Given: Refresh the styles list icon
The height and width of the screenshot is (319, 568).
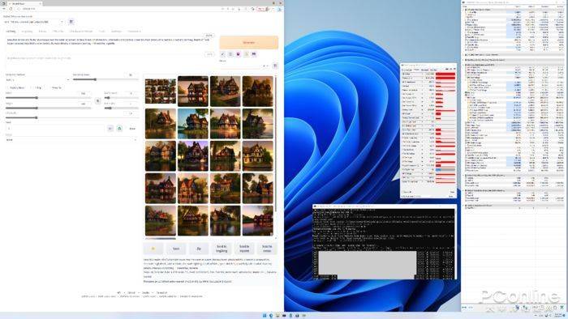Looking at the screenshot, I should click(275, 66).
